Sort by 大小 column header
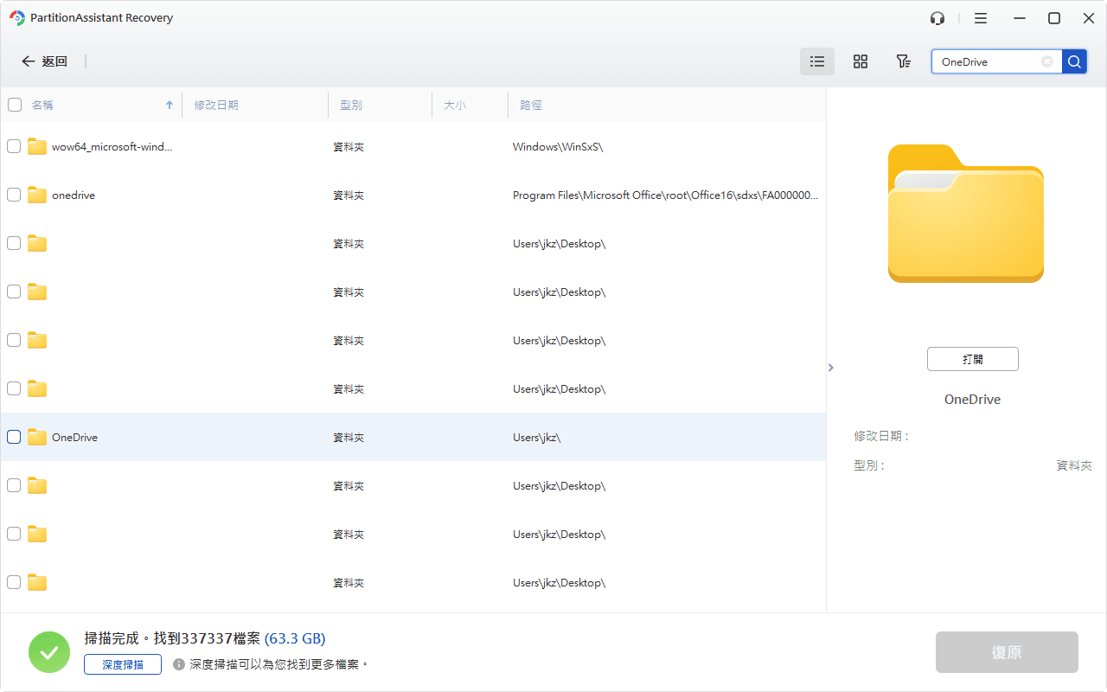The width and height of the screenshot is (1107, 692). (x=455, y=105)
